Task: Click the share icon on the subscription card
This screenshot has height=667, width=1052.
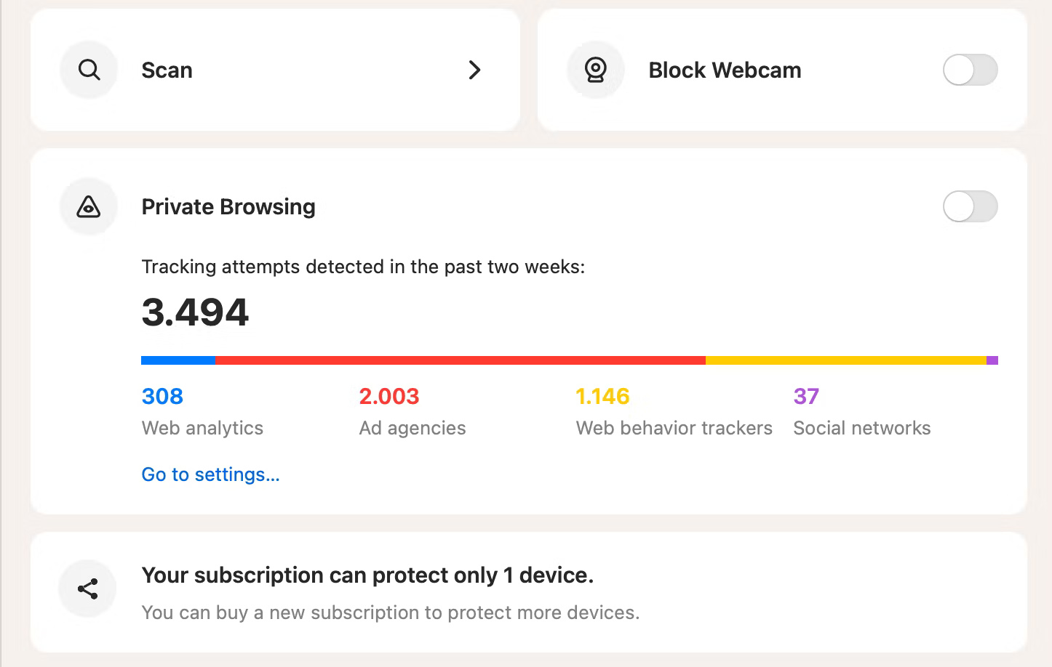Action: point(87,589)
